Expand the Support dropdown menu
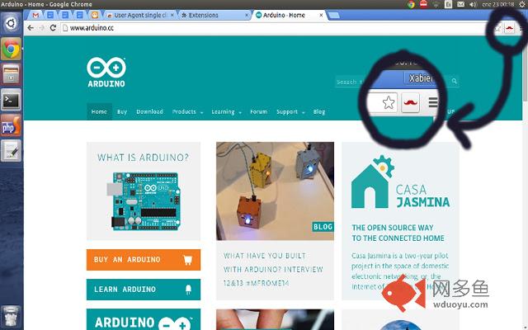The width and height of the screenshot is (528, 330). (290, 112)
